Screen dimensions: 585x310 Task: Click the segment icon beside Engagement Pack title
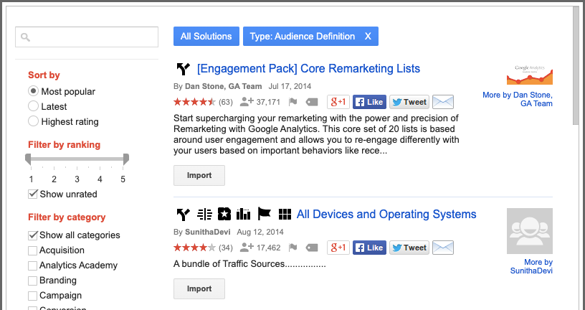tap(184, 69)
